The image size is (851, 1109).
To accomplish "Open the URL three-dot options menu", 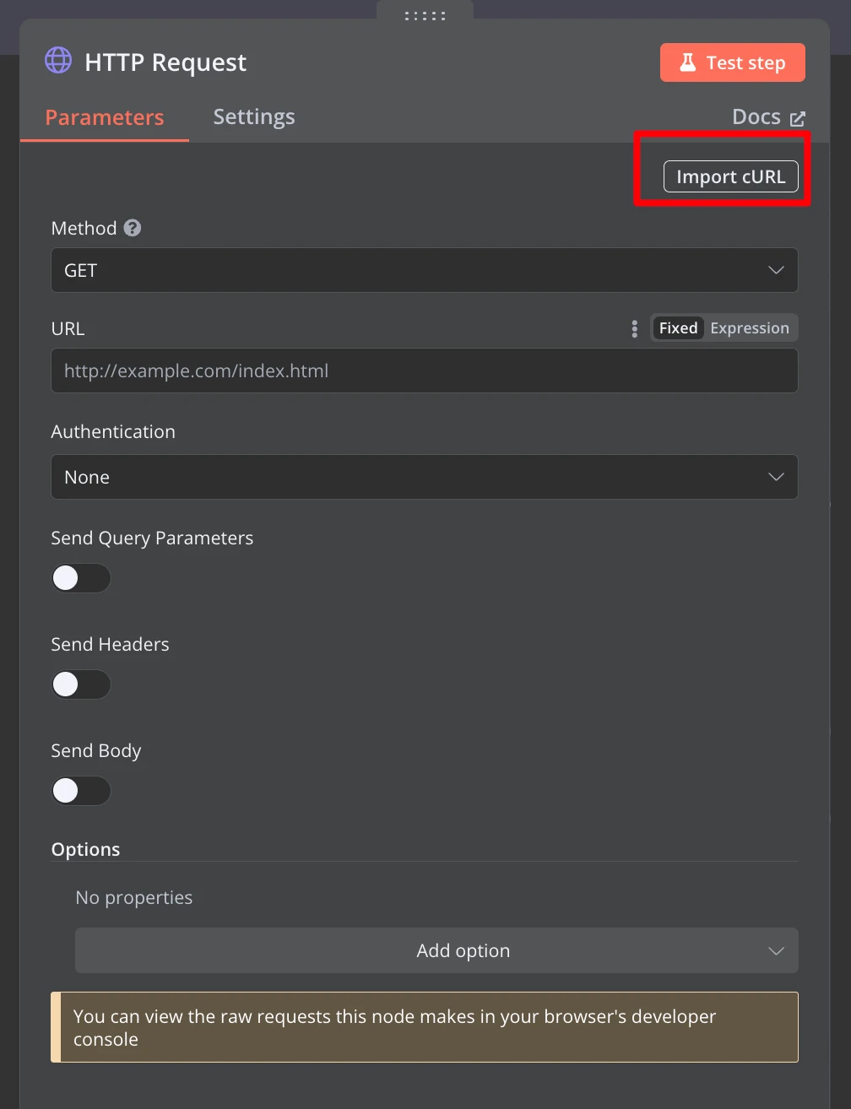I will pyautogui.click(x=635, y=328).
